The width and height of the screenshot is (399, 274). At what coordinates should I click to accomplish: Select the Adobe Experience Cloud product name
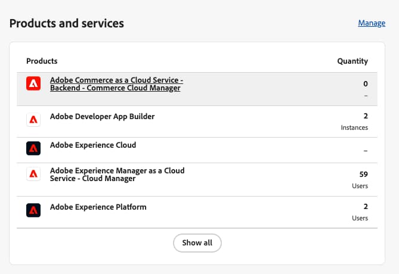[x=93, y=145]
